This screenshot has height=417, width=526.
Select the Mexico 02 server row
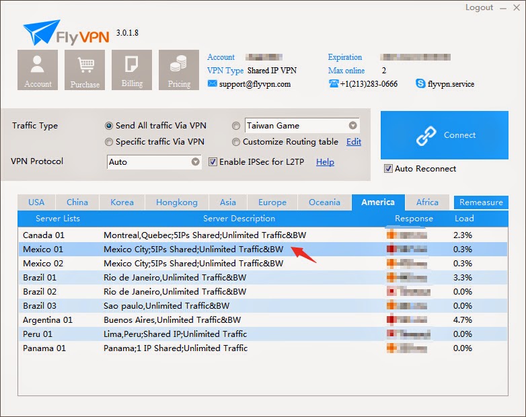263,264
